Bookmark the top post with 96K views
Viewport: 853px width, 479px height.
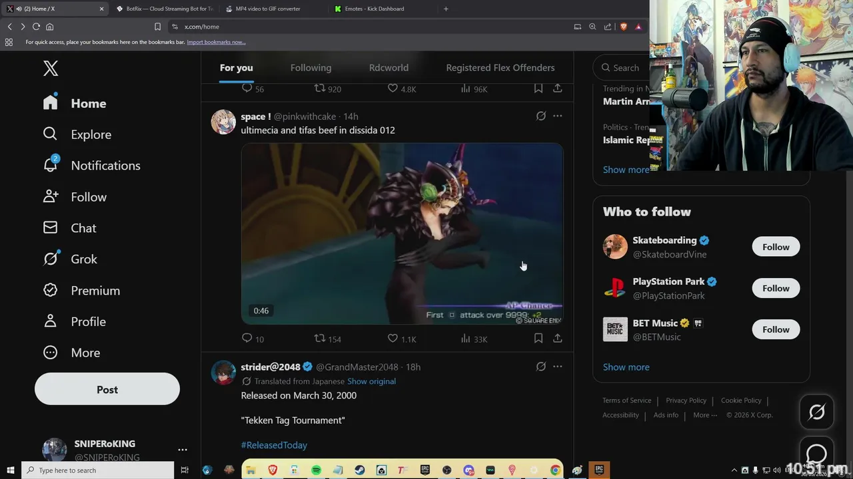[538, 88]
